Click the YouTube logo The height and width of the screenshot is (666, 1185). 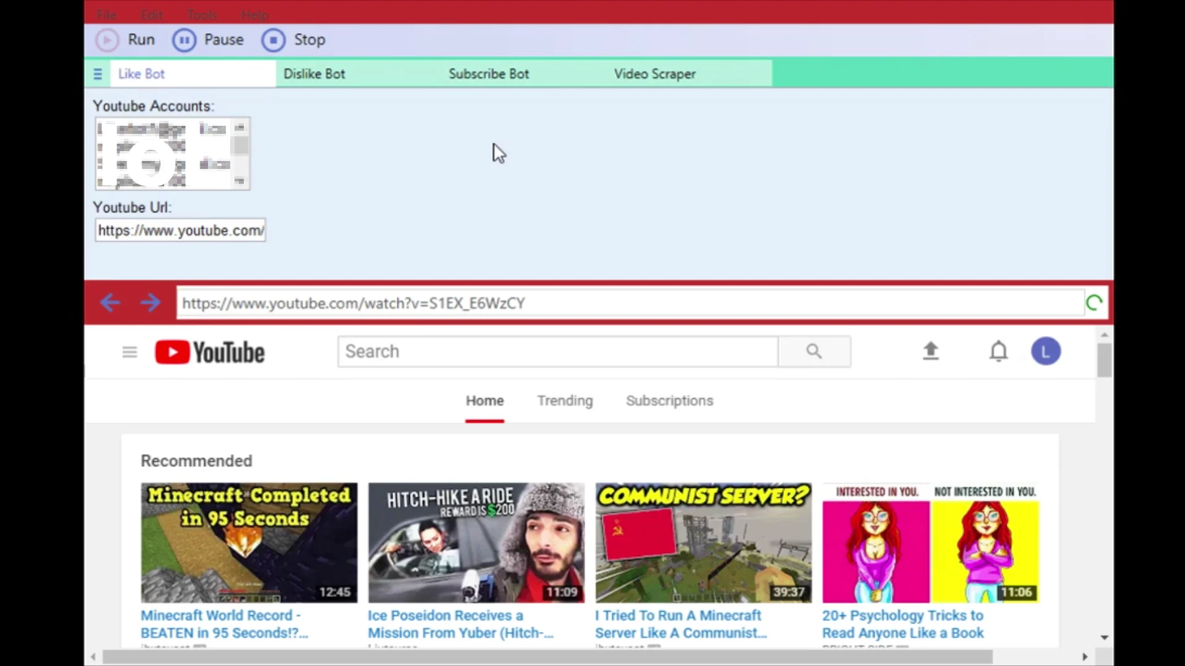[x=209, y=351]
